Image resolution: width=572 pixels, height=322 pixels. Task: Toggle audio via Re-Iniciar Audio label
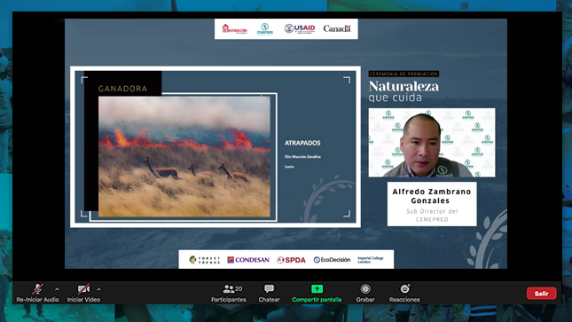(x=37, y=300)
